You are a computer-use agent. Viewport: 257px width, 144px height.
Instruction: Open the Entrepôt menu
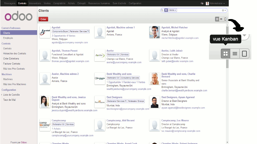pos(81,3)
